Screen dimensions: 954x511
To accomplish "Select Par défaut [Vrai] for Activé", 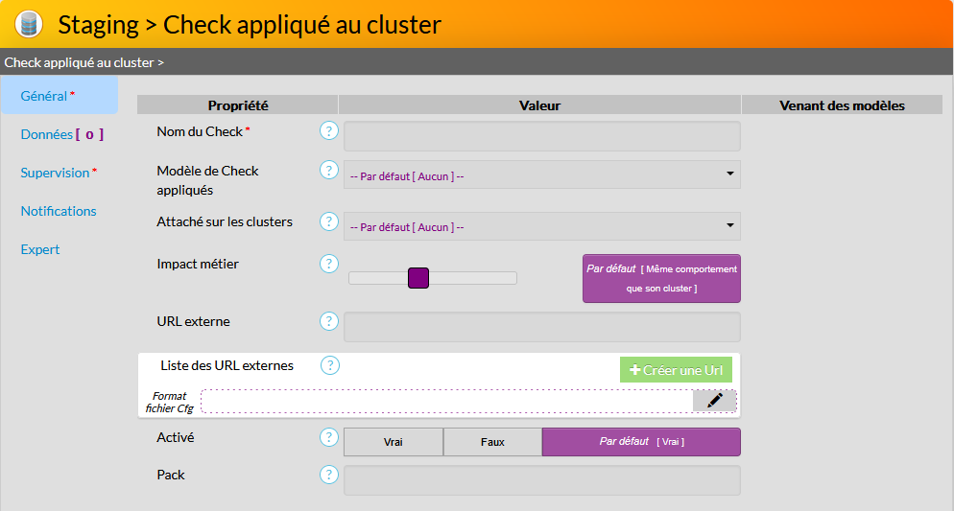I will coord(641,442).
